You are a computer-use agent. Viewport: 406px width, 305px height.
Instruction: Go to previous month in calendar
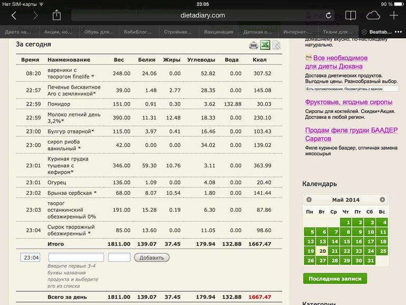coord(309,199)
